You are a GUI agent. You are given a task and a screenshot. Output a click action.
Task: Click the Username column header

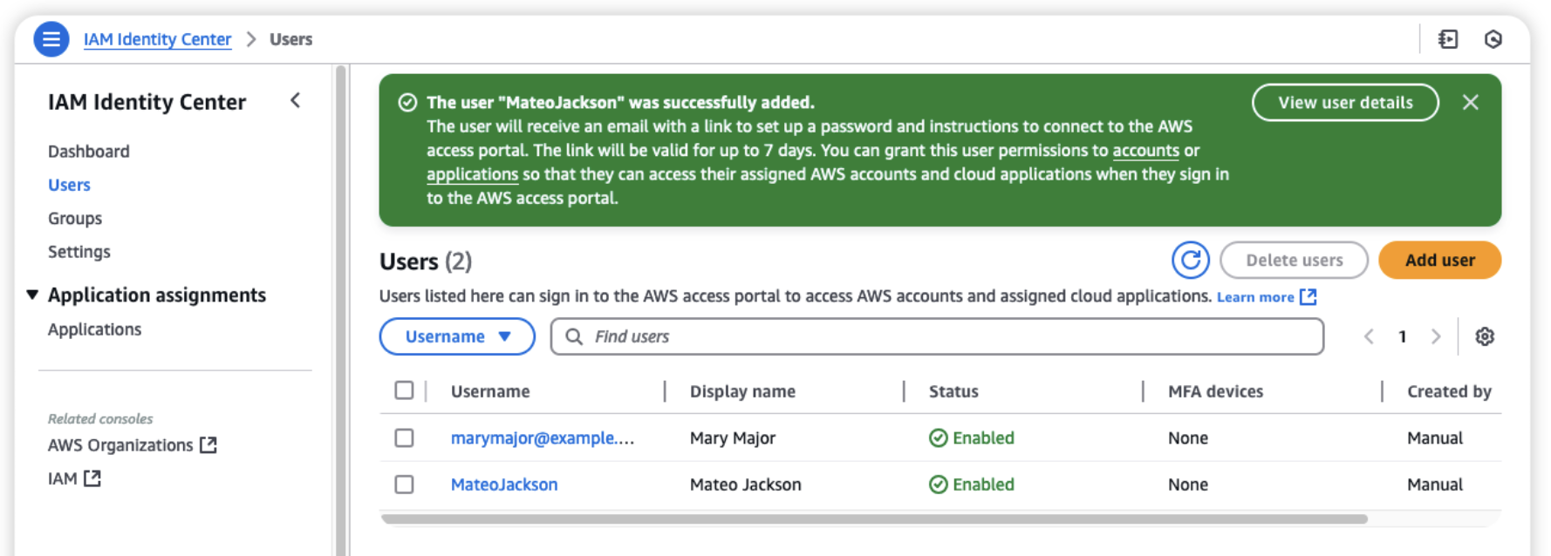(490, 391)
